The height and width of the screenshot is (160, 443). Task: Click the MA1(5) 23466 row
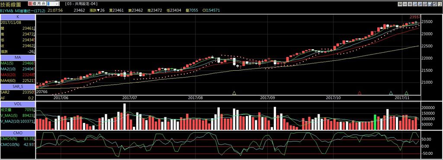coord(17,63)
